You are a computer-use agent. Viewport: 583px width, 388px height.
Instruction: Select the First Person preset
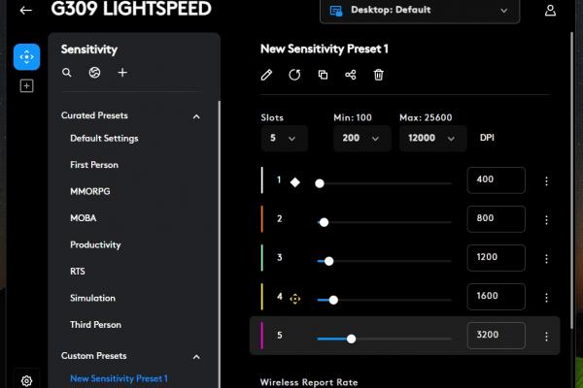[94, 165]
